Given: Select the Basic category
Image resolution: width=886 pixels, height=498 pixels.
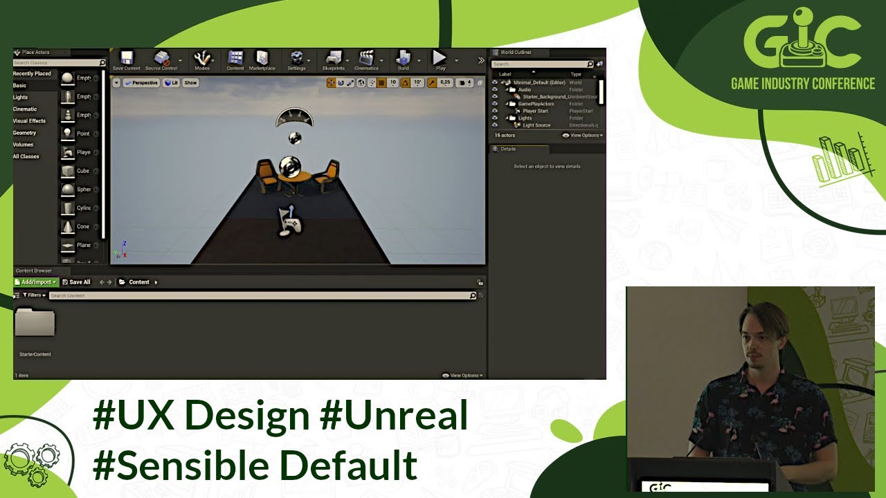Looking at the screenshot, I should click(19, 85).
